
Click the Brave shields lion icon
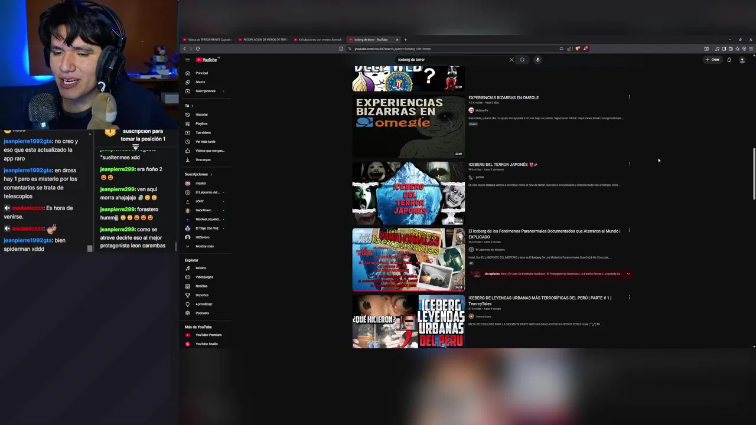coord(578,48)
